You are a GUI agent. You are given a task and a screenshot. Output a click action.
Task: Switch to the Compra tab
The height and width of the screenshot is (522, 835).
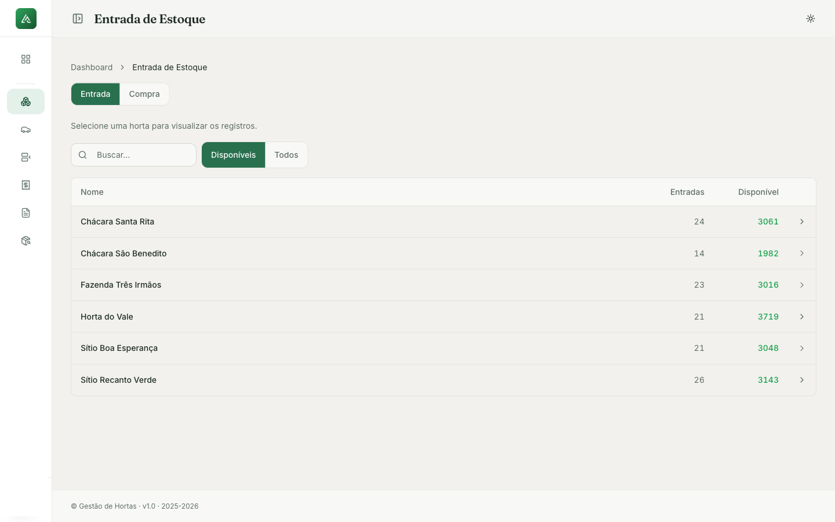[144, 94]
